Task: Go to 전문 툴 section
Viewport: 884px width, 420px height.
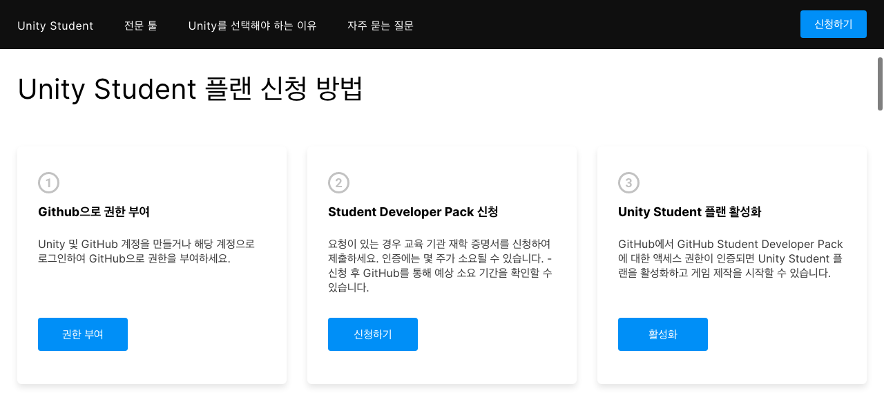Action: 141,26
